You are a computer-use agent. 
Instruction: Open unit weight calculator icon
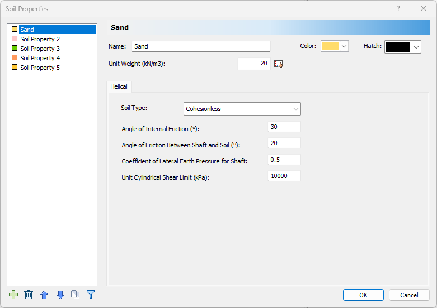[279, 64]
